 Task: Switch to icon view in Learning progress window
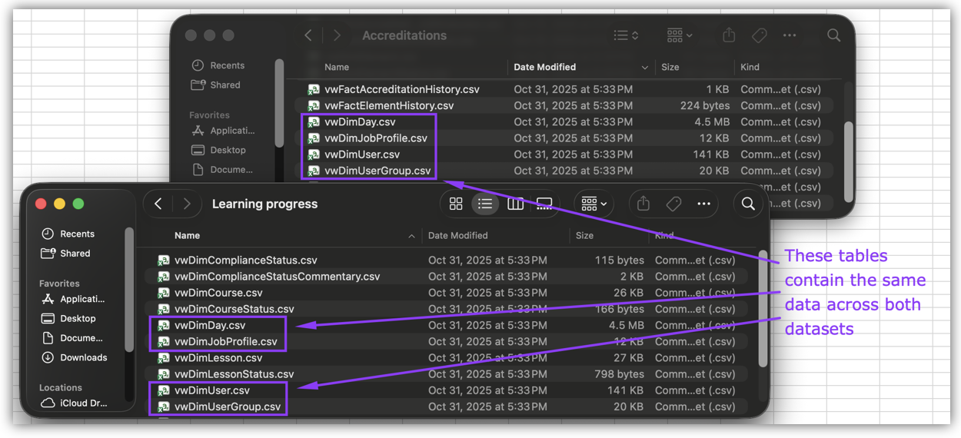pos(456,204)
